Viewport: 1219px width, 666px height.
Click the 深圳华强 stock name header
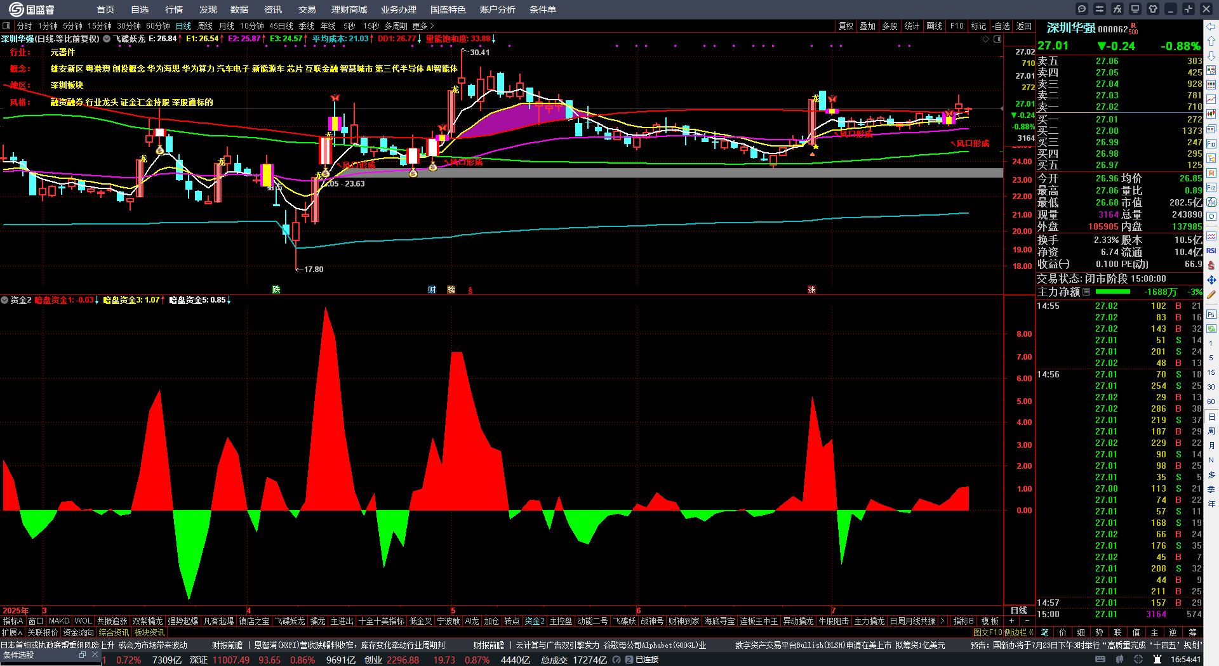tap(1071, 28)
